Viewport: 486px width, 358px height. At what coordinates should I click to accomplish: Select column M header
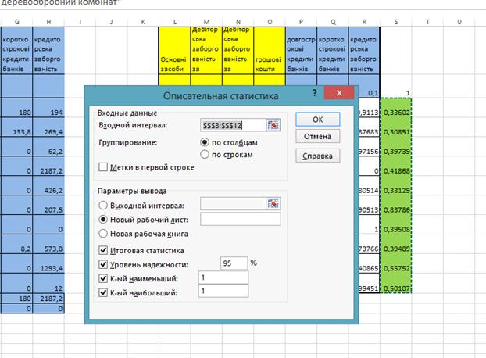coord(206,22)
